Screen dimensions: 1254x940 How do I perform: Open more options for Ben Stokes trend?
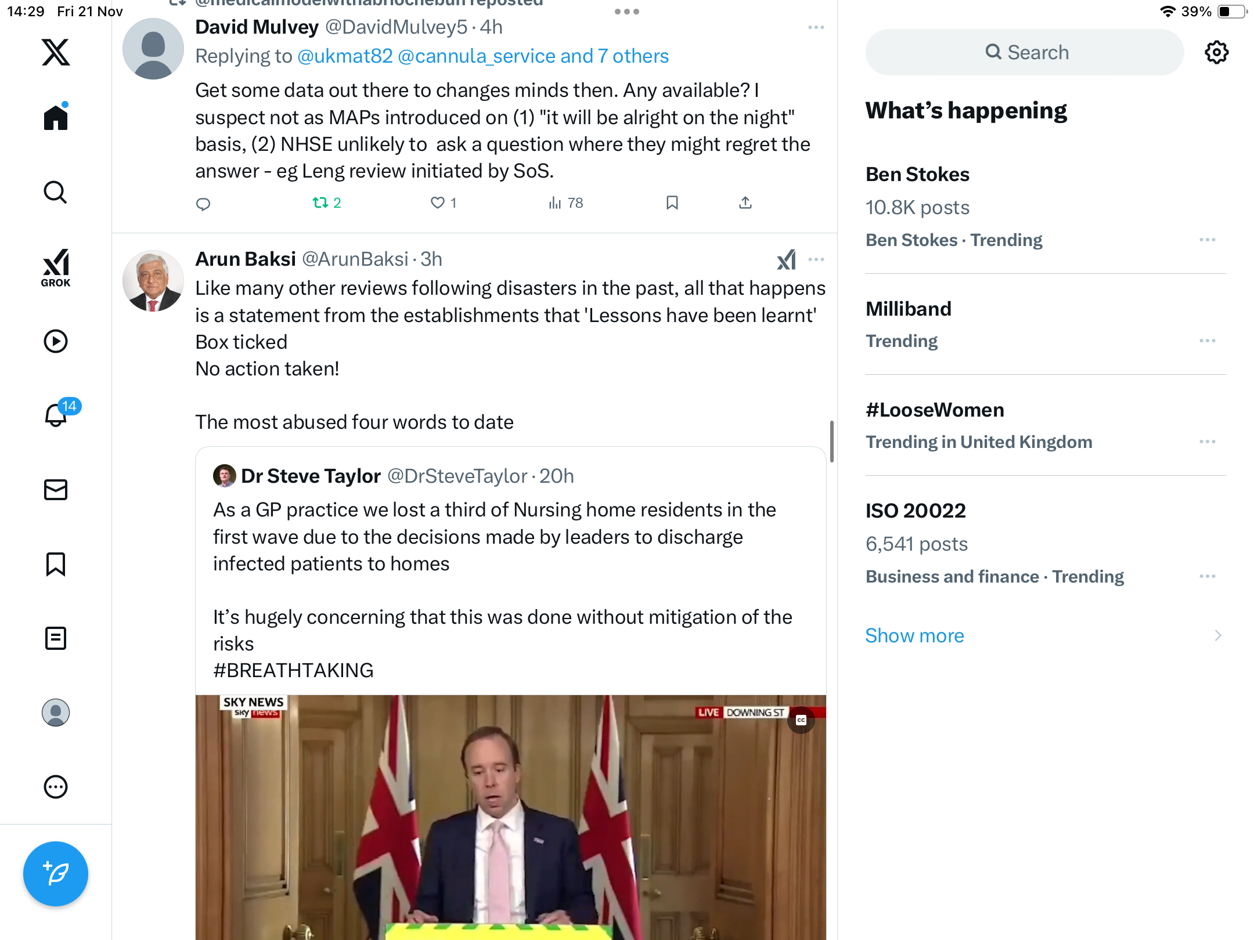(1207, 240)
